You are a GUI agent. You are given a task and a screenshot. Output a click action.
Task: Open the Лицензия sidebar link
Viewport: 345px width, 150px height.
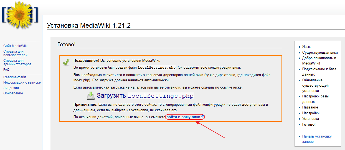click(x=11, y=88)
